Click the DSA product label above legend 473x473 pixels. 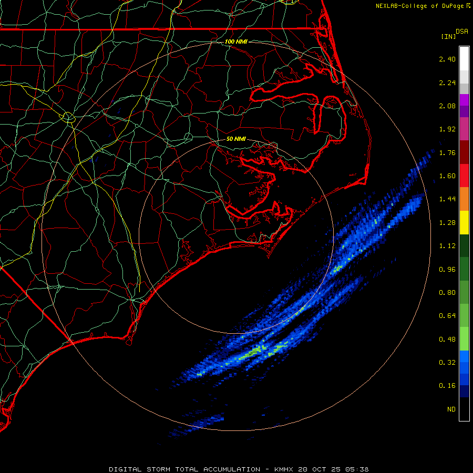pyautogui.click(x=462, y=32)
